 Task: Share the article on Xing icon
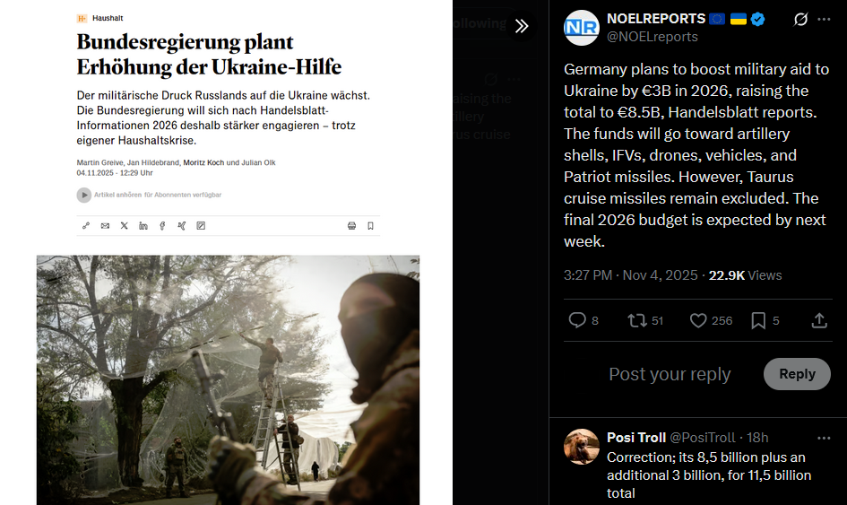[181, 225]
